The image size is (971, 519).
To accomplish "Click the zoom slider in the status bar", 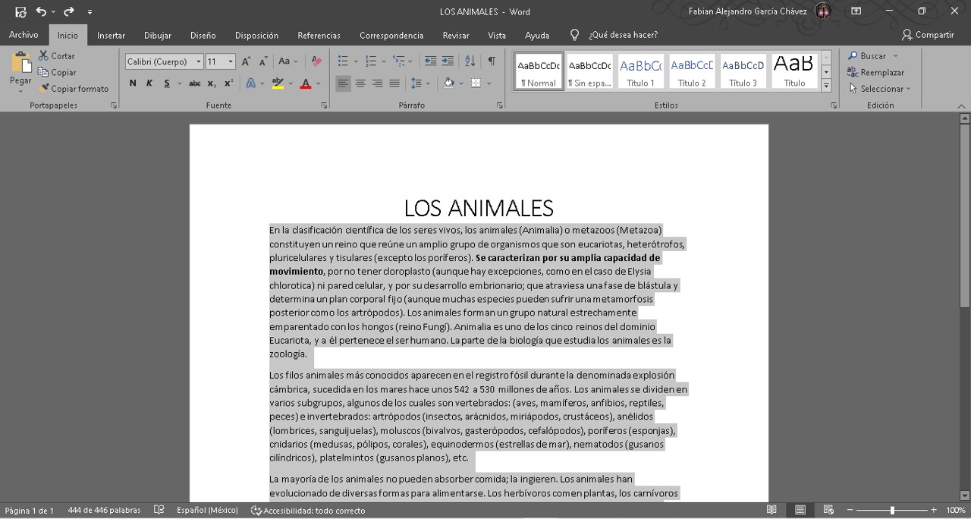I will pyautogui.click(x=892, y=511).
